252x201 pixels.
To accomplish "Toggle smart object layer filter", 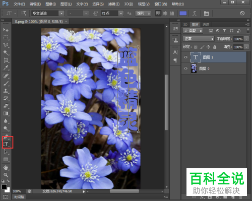I will [238, 31].
